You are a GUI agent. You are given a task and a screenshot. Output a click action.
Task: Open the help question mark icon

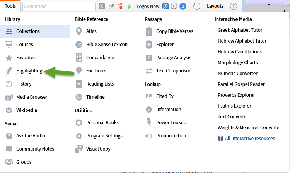(234, 6)
